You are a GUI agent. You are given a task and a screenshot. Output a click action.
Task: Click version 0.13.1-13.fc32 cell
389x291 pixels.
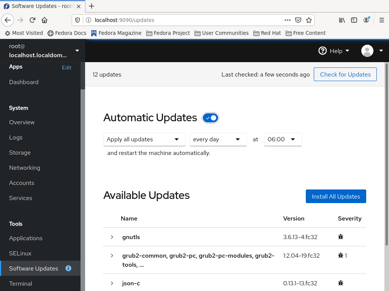tap(300, 283)
